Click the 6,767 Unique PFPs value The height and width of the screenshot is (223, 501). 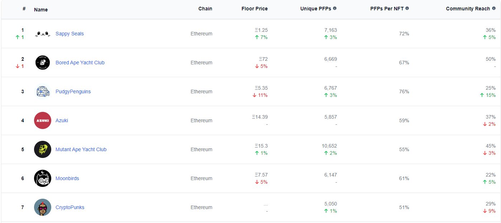click(331, 88)
